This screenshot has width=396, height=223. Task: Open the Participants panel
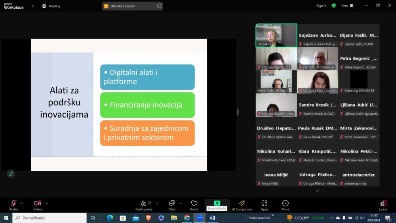pos(144,205)
